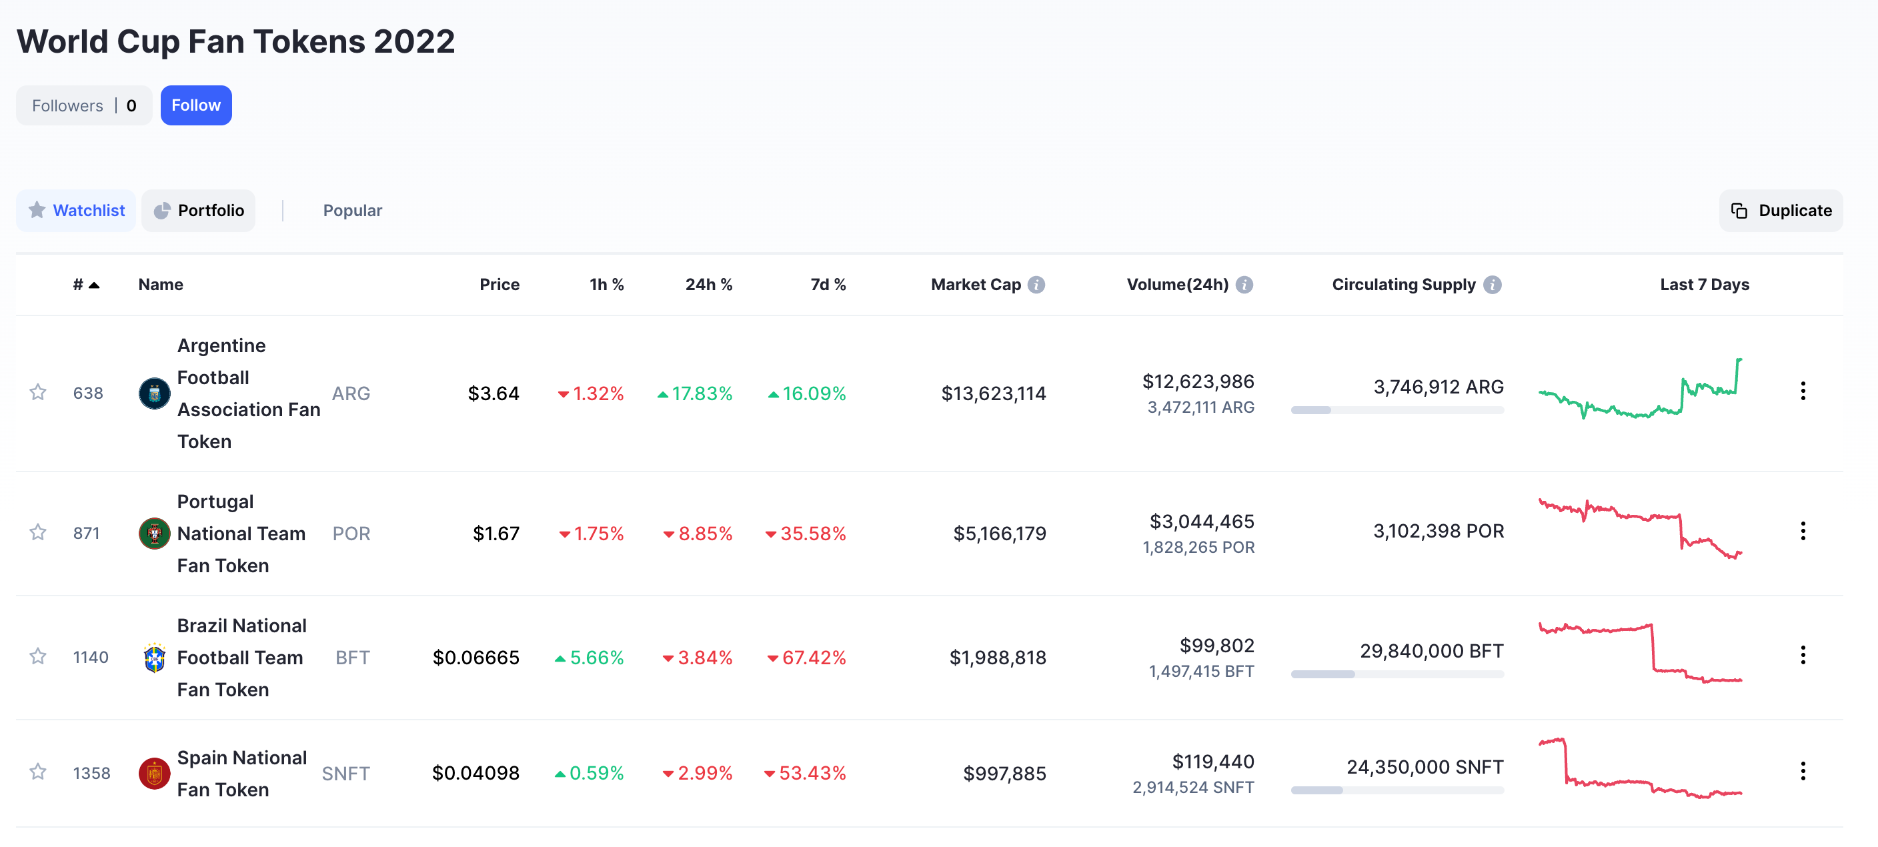This screenshot has width=1878, height=847.
Task: Sort by the Volume(24h) column header
Action: (1177, 285)
